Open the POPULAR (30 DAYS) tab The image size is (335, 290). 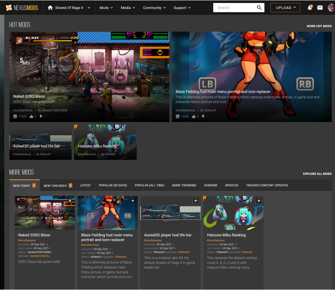point(113,185)
